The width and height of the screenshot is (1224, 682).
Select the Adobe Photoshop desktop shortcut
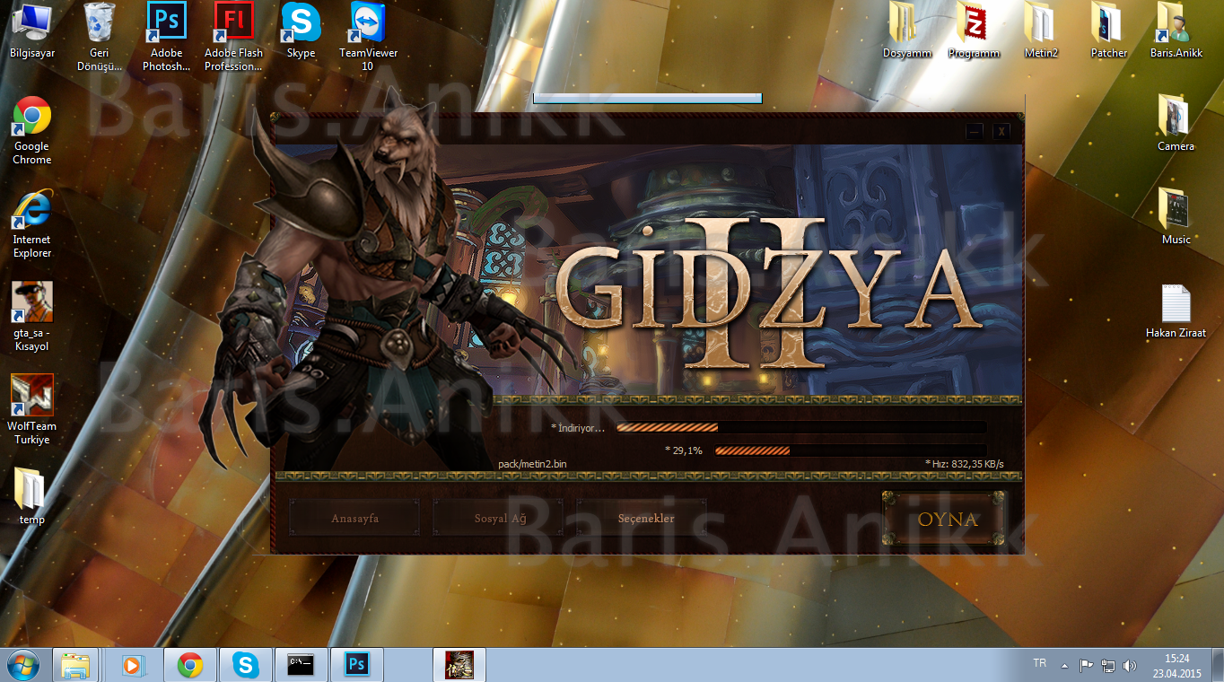[x=166, y=37]
